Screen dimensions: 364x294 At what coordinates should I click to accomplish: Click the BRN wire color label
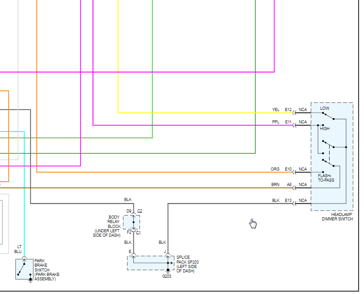tap(276, 185)
